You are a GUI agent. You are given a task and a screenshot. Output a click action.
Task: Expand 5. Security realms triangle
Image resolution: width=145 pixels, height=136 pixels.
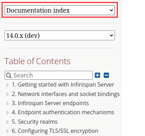pos(8,122)
